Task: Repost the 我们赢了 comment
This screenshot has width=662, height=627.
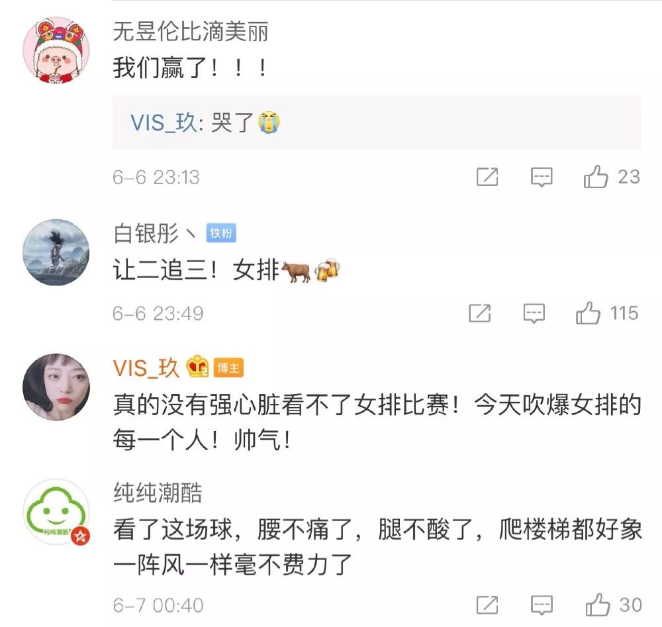Action: coord(487,177)
